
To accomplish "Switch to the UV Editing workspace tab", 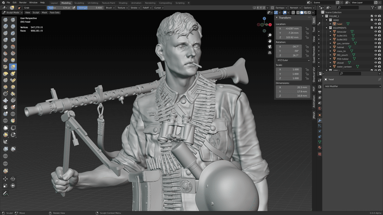I will coord(93,3).
